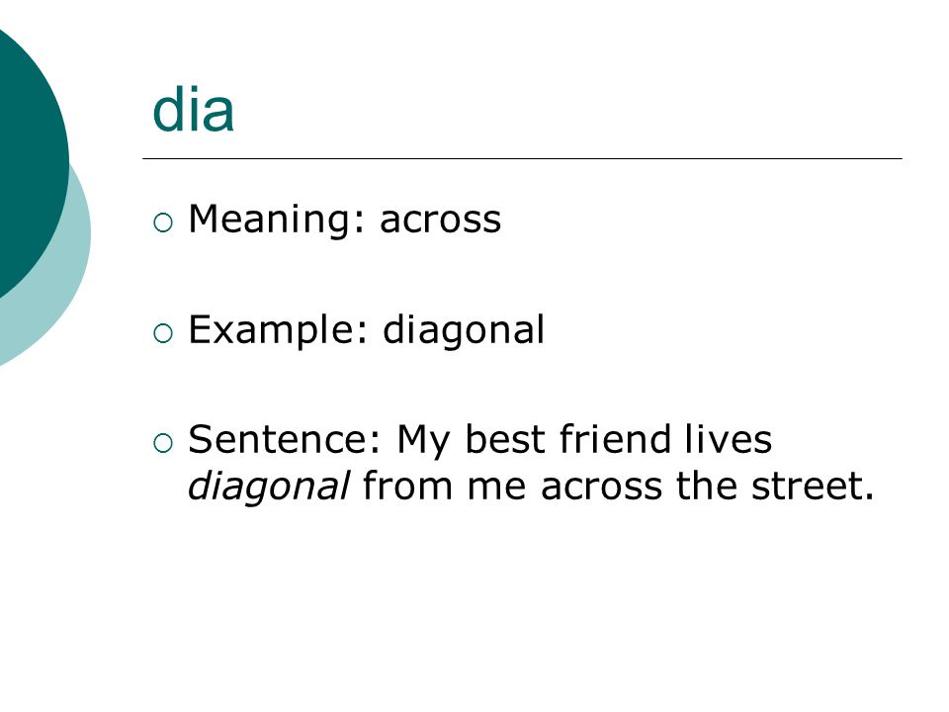This screenshot has height=712, width=949.
Task: Click the word "me" in the sentence
Action: coord(496,488)
